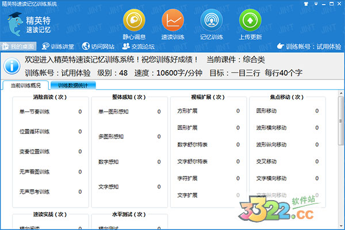Open the title bar dropdown menu arrow
This screenshot has width=345, height=230.
316,4
